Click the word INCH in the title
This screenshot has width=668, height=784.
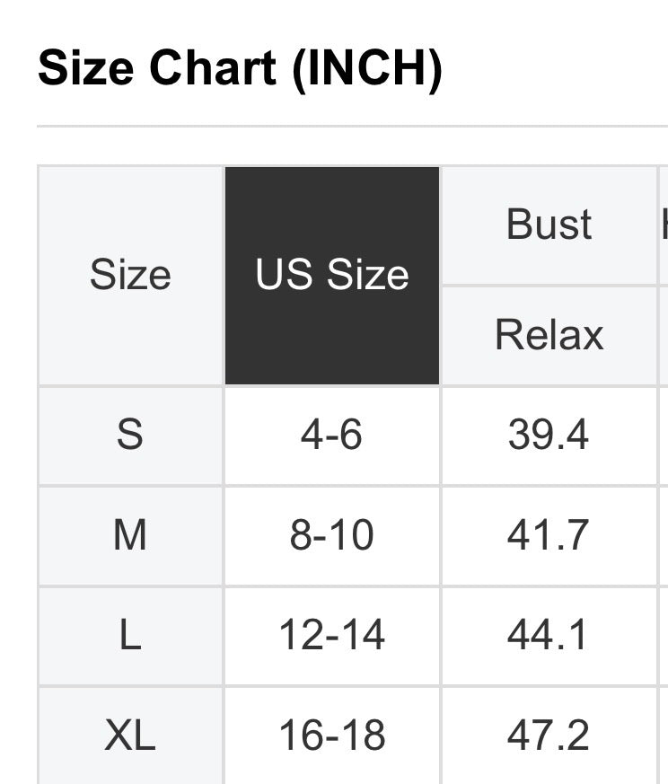click(366, 69)
